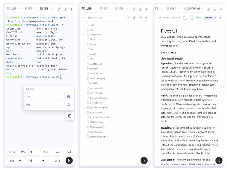Tap the End key button
227x170 pixels.
tap(69, 152)
